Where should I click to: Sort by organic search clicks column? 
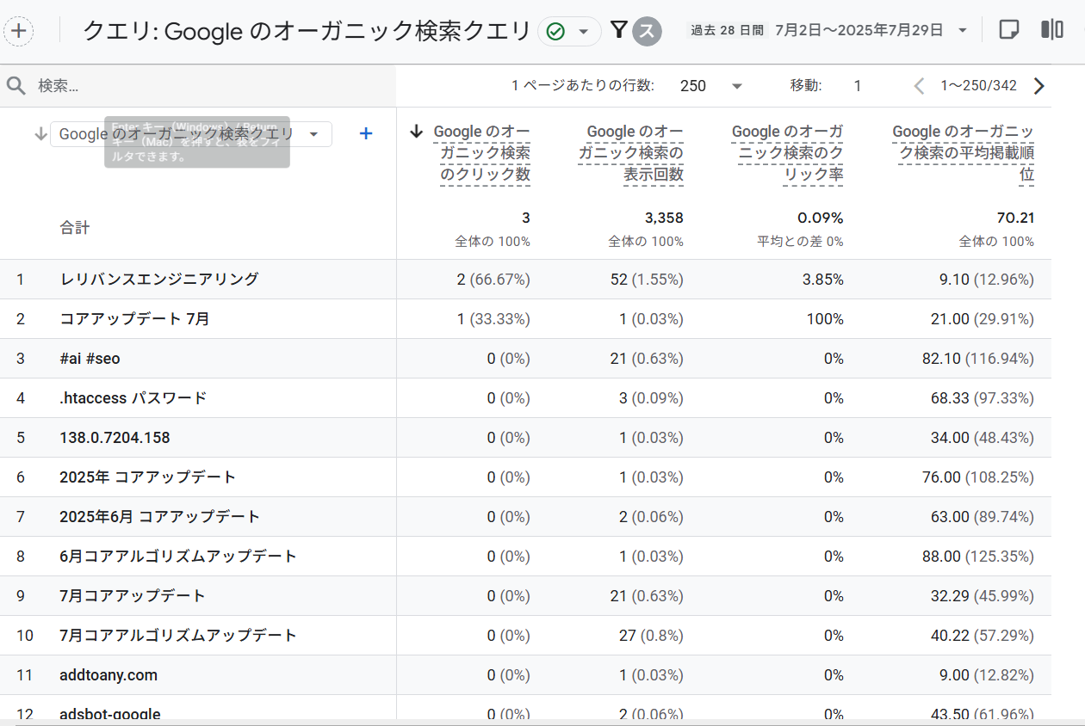click(x=484, y=153)
